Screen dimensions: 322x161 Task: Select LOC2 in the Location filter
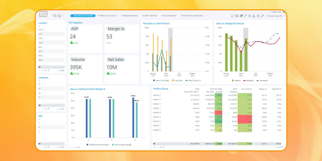pos(41,38)
